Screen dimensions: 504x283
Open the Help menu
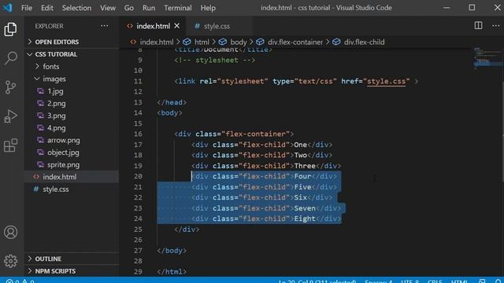tap(208, 8)
